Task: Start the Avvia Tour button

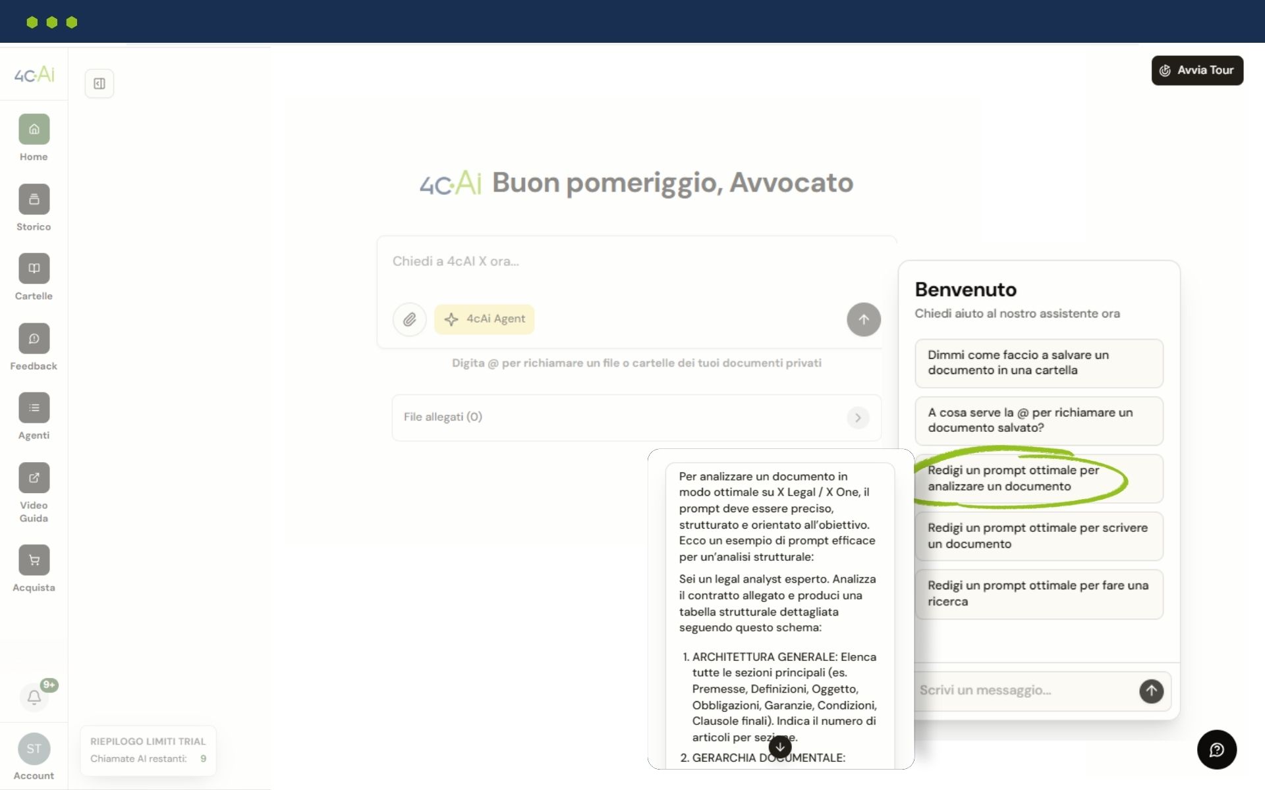Action: tap(1197, 70)
